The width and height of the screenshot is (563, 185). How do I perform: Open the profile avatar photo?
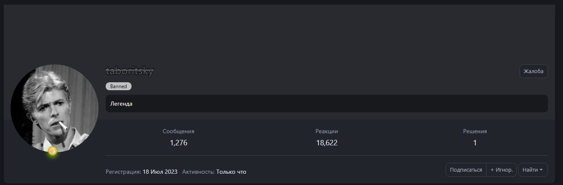[54, 108]
